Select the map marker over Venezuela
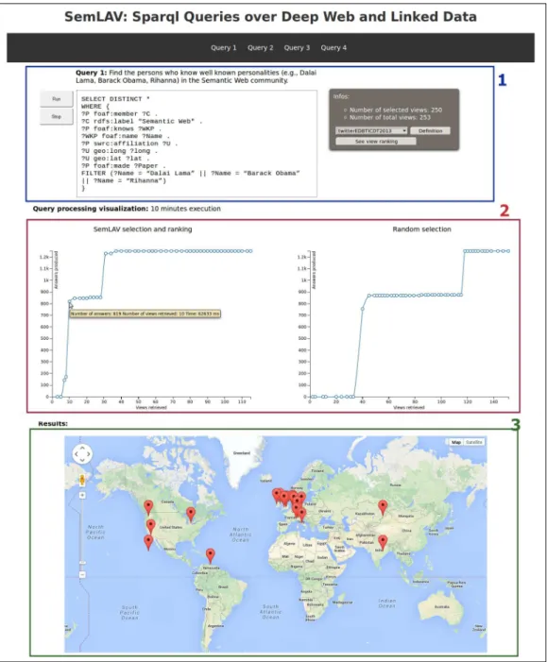Image resolution: width=547 pixels, height=662 pixels. 210,555
